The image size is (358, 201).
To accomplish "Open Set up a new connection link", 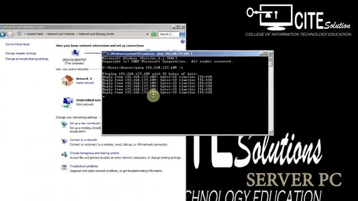I will tap(85, 123).
